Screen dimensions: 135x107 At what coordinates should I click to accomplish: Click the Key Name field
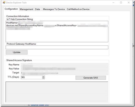64,65
